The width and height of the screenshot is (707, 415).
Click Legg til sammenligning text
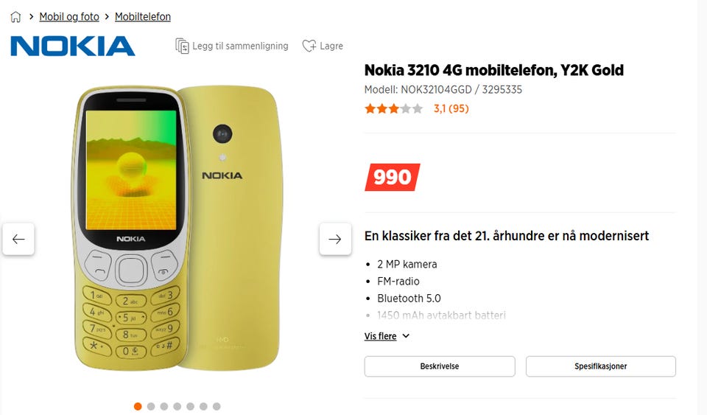[x=240, y=46]
